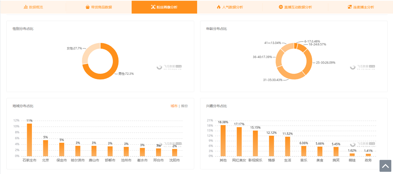Viewport: 393px width, 174px height.
Task: Click the 18-24:9.57% label
Action: click(317, 44)
